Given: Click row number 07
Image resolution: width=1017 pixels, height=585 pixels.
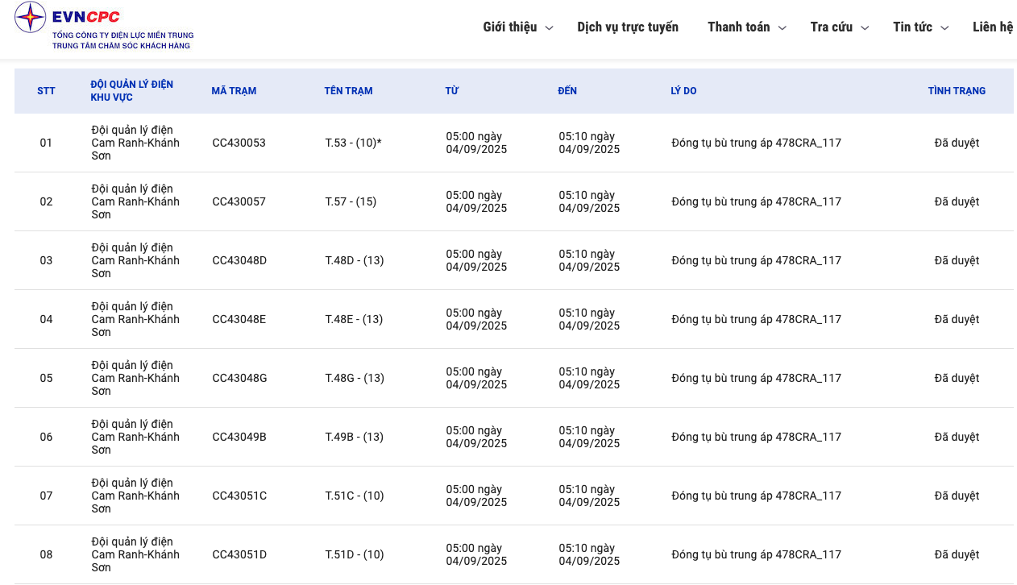Looking at the screenshot, I should point(46,496).
